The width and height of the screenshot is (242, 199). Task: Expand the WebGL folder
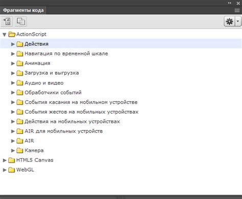(5, 170)
